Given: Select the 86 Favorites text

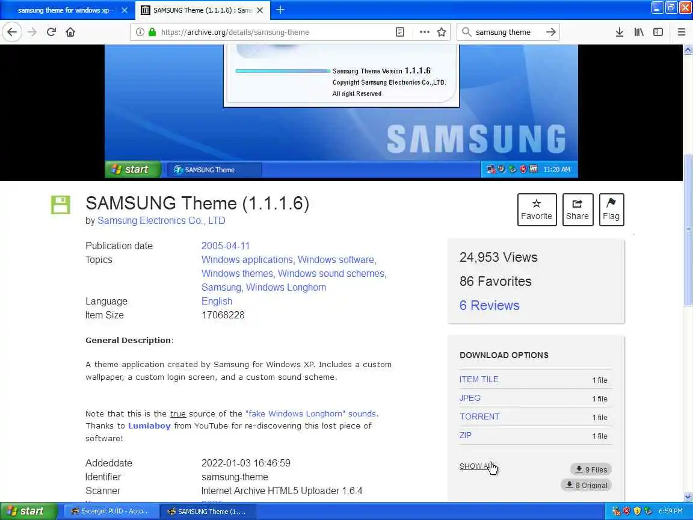Looking at the screenshot, I should tap(495, 281).
